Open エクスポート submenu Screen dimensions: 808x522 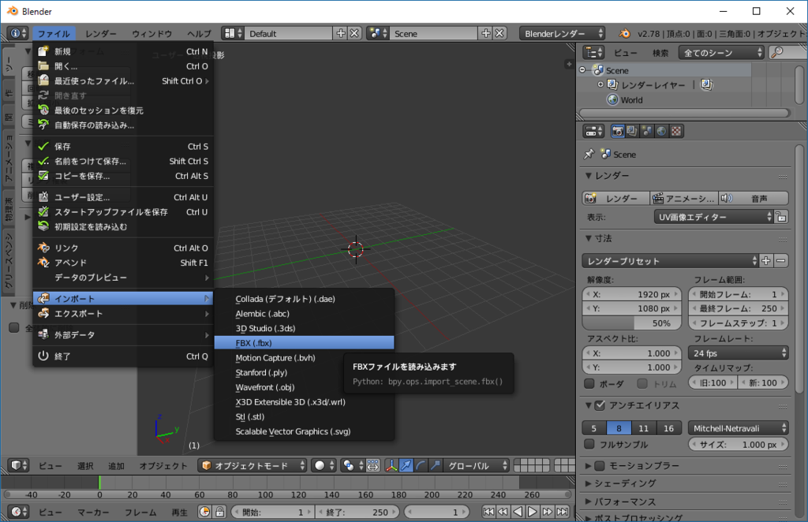point(123,314)
